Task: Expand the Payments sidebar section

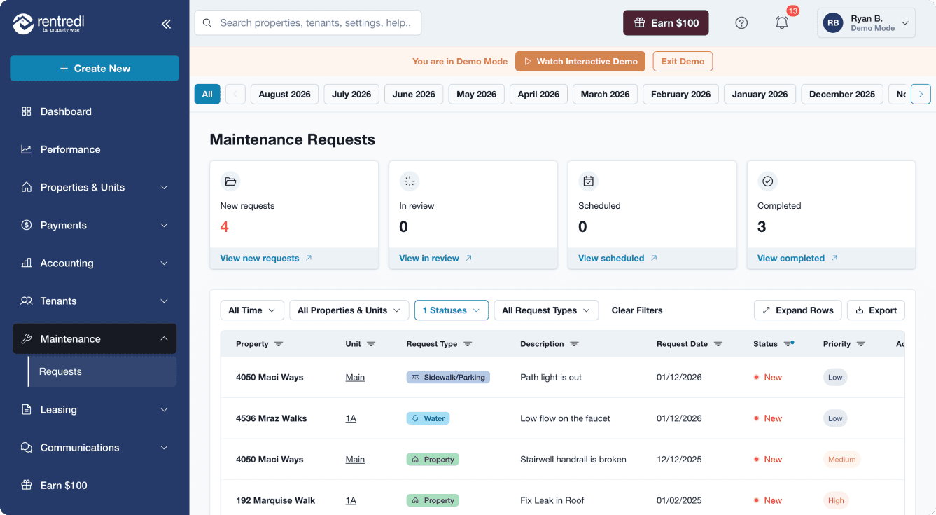Action: coord(95,225)
